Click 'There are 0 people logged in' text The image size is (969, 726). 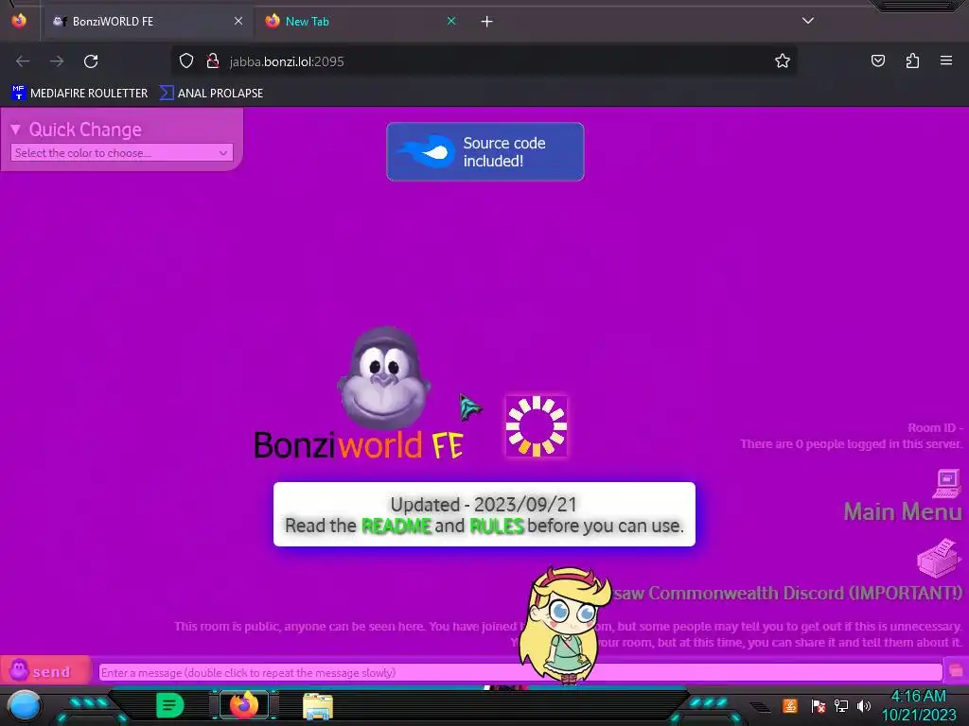851,444
